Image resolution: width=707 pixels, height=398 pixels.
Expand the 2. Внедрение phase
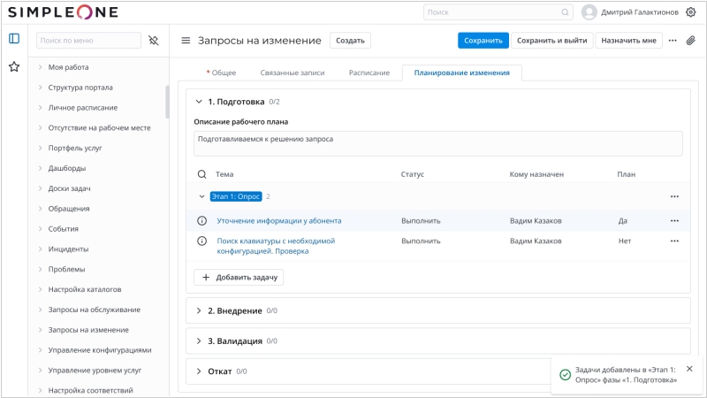(x=199, y=310)
